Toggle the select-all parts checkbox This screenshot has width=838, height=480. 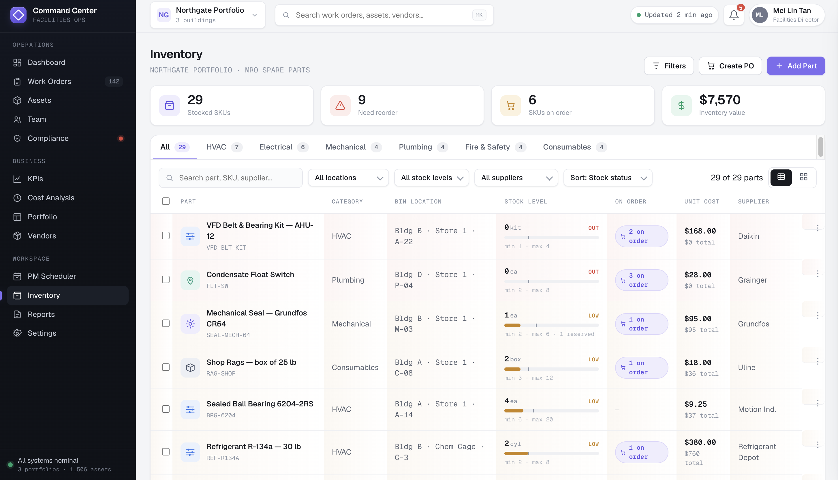(166, 201)
